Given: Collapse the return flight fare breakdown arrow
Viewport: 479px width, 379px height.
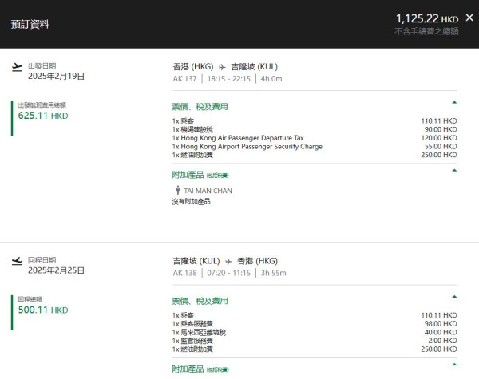Looking at the screenshot, I should [x=454, y=298].
